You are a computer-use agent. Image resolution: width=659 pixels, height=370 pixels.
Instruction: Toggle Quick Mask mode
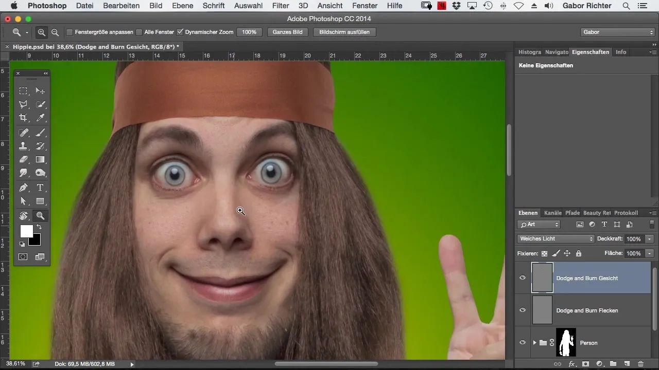click(24, 256)
